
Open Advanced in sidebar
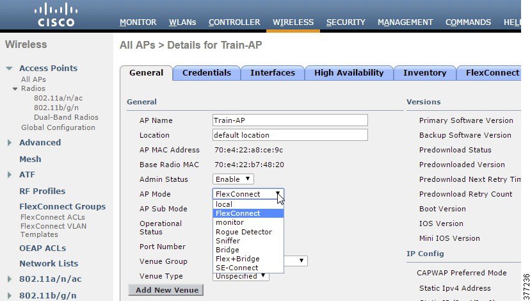click(x=40, y=143)
